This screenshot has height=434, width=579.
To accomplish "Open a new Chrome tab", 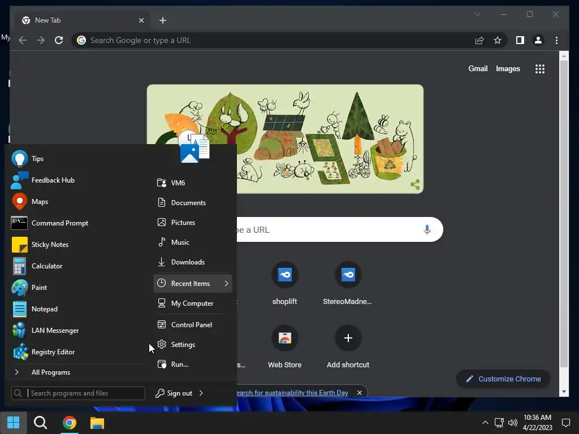I will coord(163,20).
